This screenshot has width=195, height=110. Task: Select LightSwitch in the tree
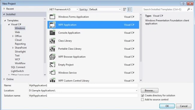[17, 71]
